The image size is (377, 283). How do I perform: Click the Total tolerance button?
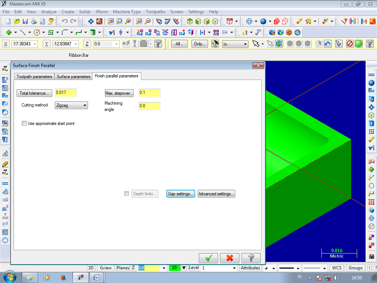click(34, 93)
